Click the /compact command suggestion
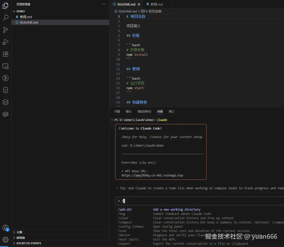 125,222
